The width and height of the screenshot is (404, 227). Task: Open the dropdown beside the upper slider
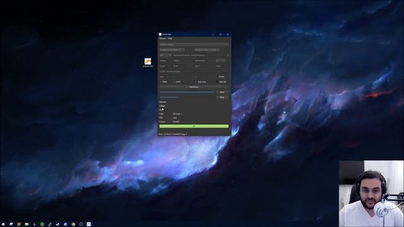pos(222,92)
